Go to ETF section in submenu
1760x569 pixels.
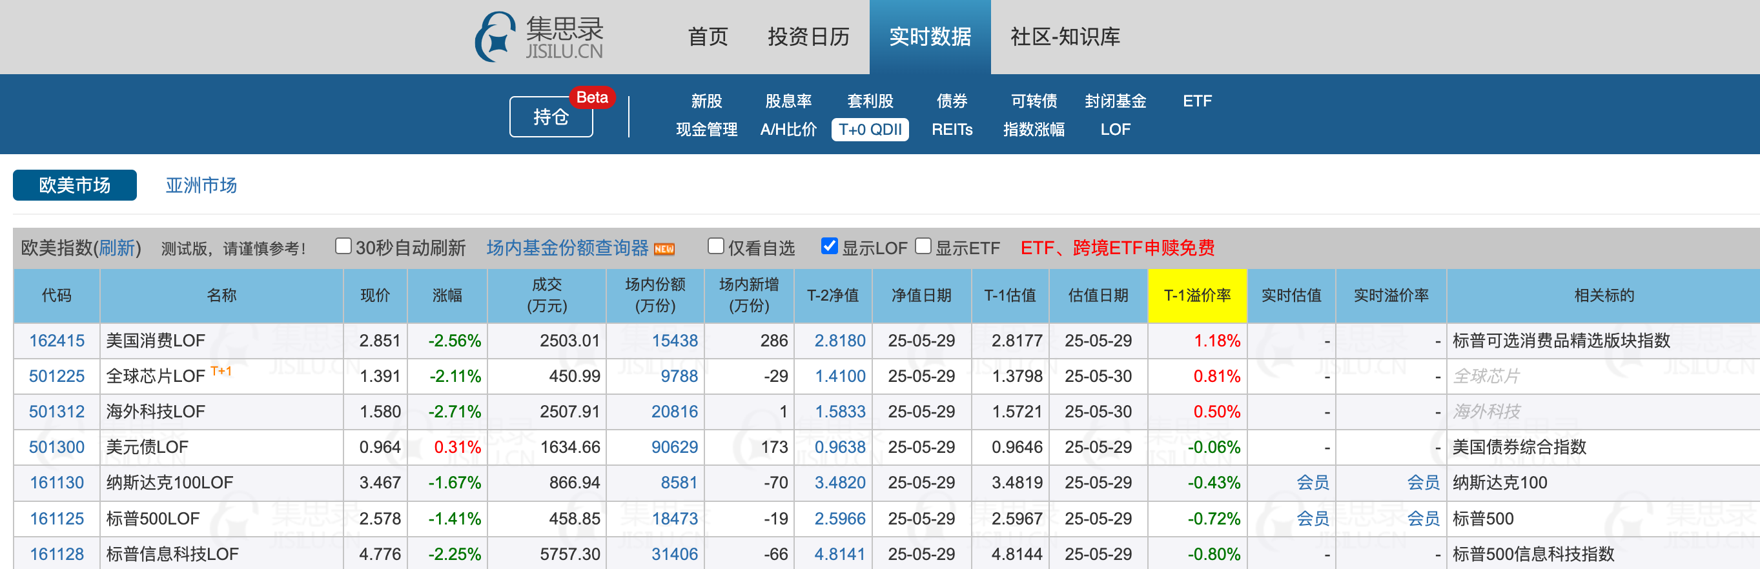[1197, 101]
